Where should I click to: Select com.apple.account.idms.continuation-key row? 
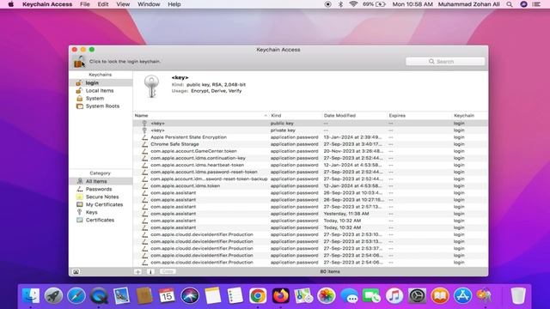tap(310, 158)
